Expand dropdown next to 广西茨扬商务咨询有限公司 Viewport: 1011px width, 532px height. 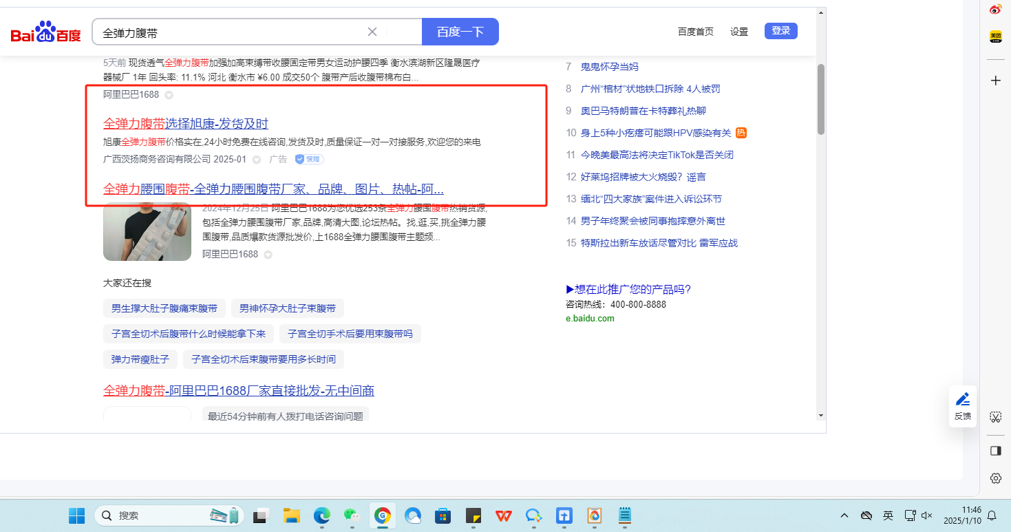(x=257, y=160)
